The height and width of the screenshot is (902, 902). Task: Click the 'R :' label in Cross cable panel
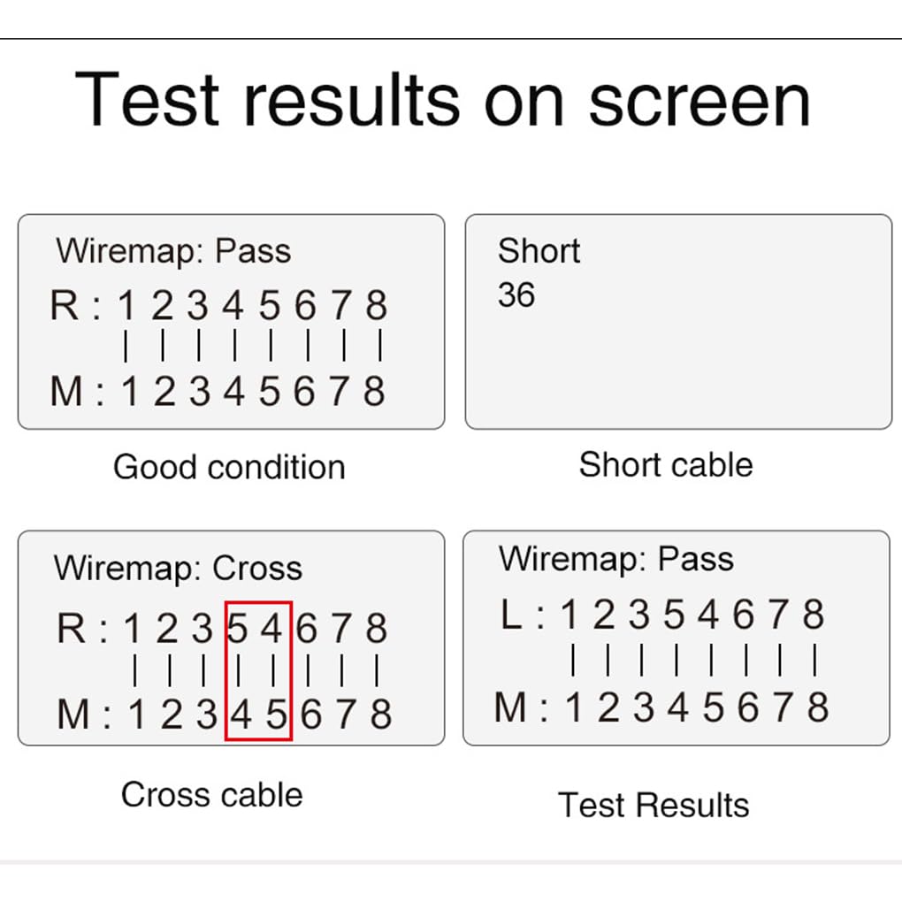82,628
